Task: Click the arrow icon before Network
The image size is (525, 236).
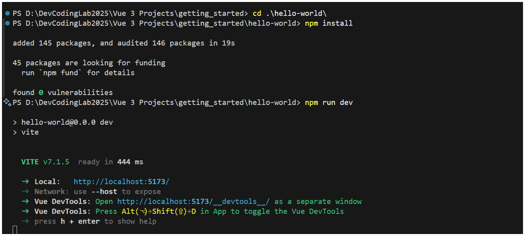Action: coord(25,192)
